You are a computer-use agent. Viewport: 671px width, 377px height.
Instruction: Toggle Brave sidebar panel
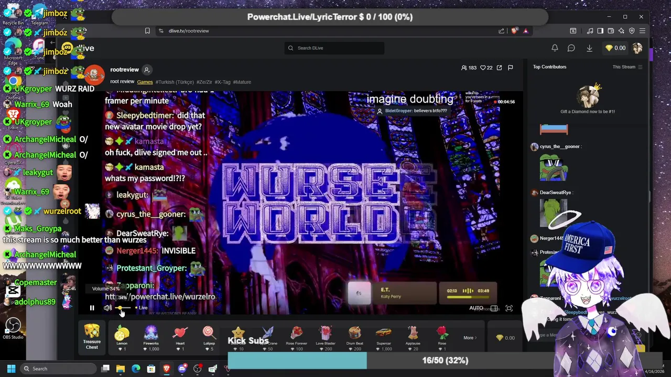(600, 31)
